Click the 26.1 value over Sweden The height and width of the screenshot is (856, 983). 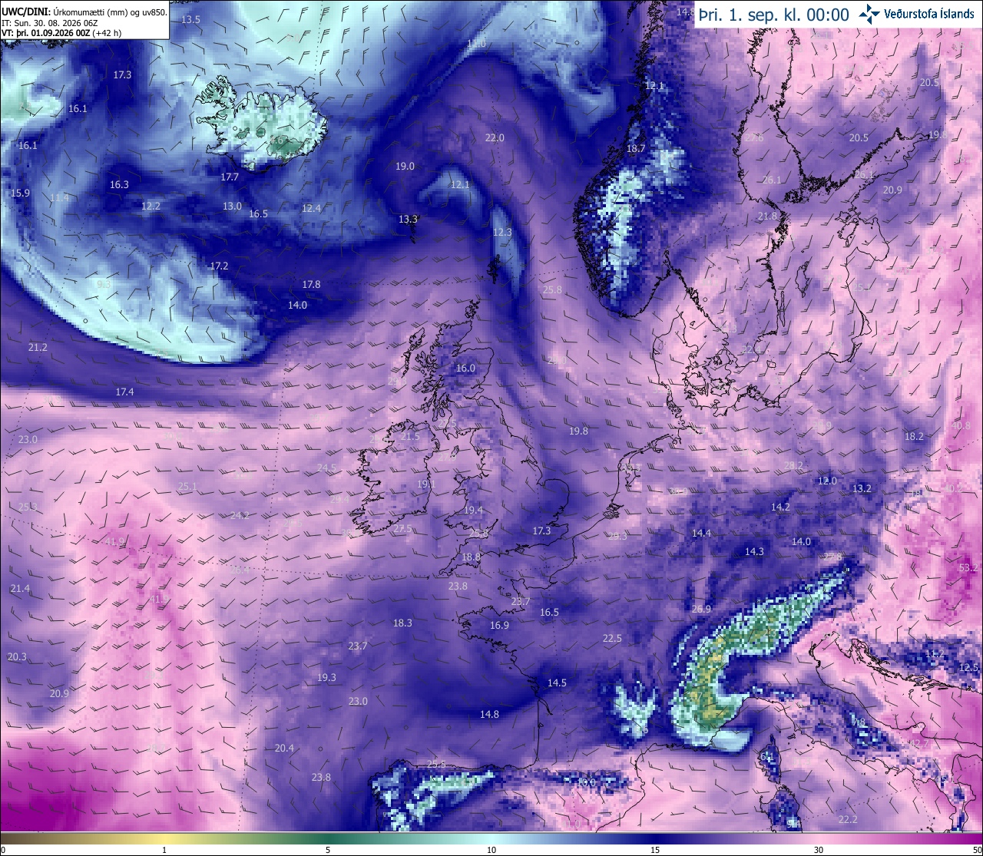(771, 180)
